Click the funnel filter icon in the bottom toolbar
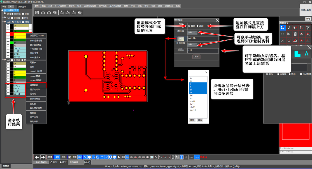 point(119,157)
